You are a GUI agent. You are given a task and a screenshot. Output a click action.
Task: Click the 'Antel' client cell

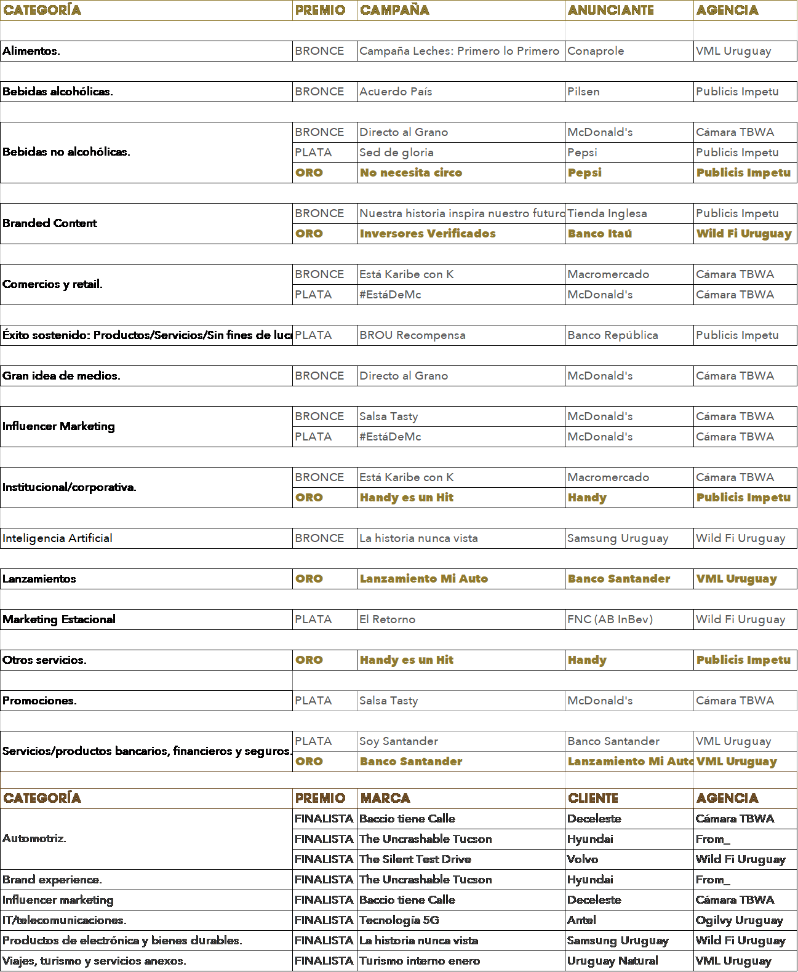[x=629, y=920]
